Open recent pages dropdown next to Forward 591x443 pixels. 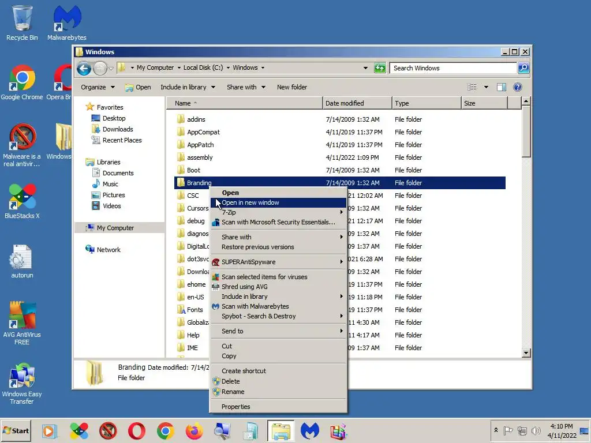111,69
